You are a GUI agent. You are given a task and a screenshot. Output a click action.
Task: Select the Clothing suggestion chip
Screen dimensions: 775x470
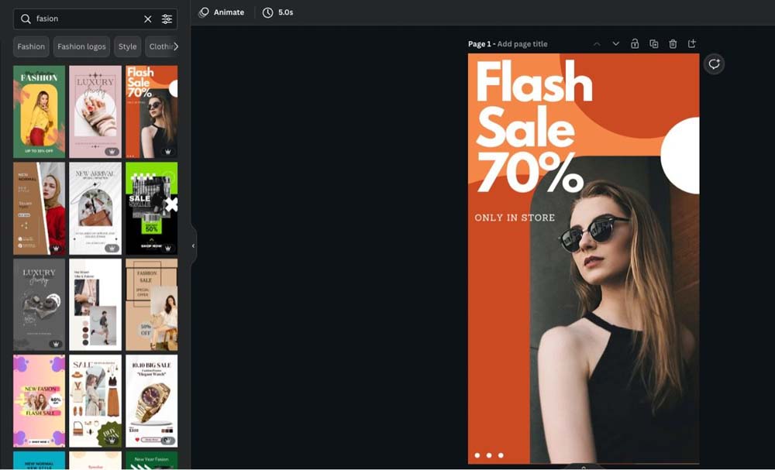pos(161,46)
